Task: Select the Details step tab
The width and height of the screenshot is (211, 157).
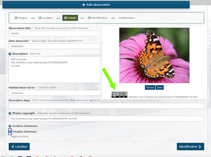Action: (x=70, y=18)
